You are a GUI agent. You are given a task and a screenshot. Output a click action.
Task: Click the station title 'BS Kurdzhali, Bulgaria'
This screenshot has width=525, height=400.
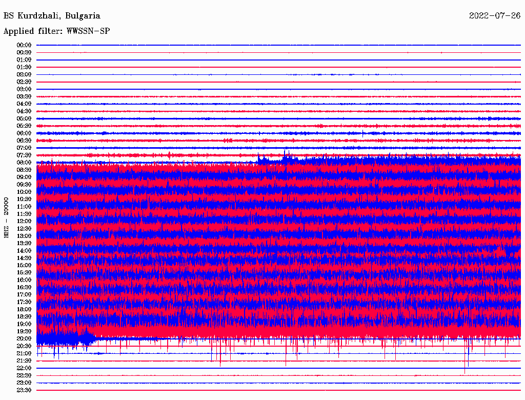tap(52, 16)
